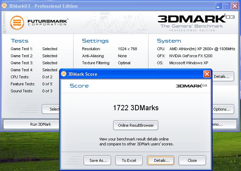Click the 3DMark Score dialog title text

(x=83, y=74)
